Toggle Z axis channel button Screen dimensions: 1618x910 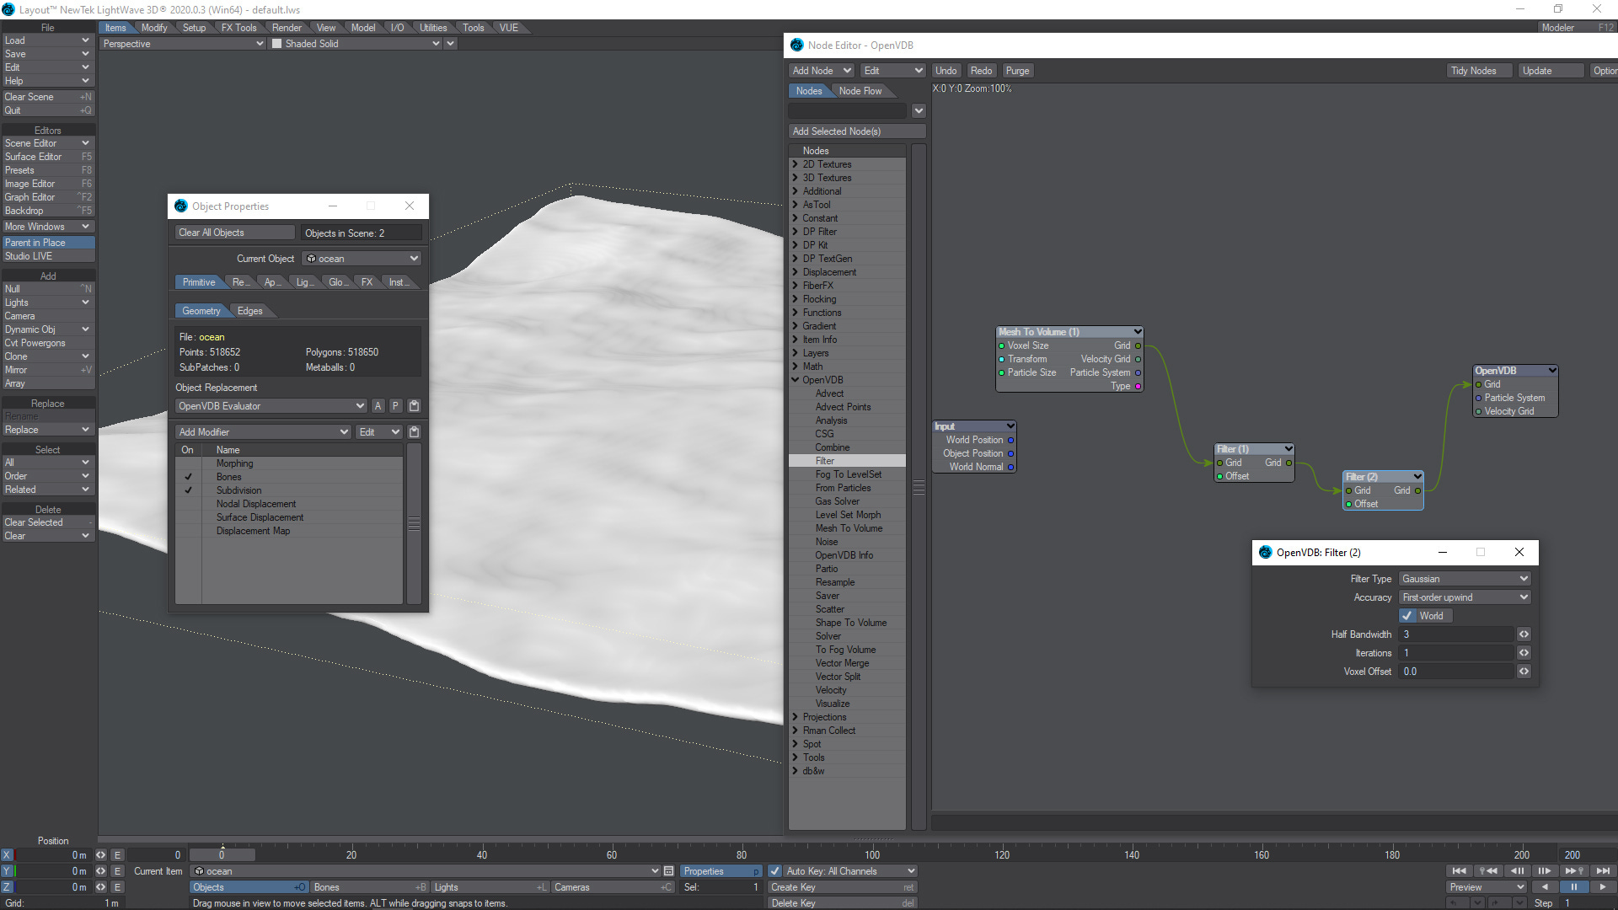tap(7, 887)
